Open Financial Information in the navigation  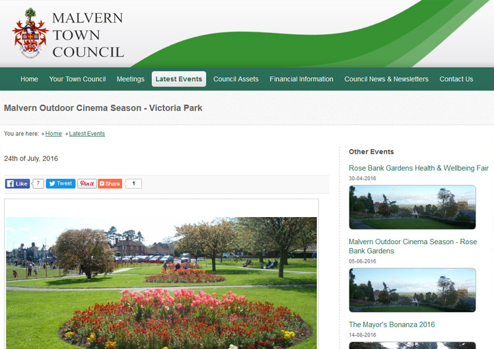tap(302, 79)
